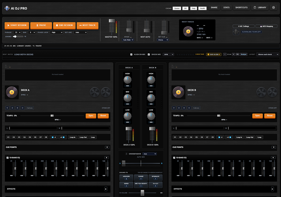
Task: Click the Deck A Sync button
Action: 91,116
